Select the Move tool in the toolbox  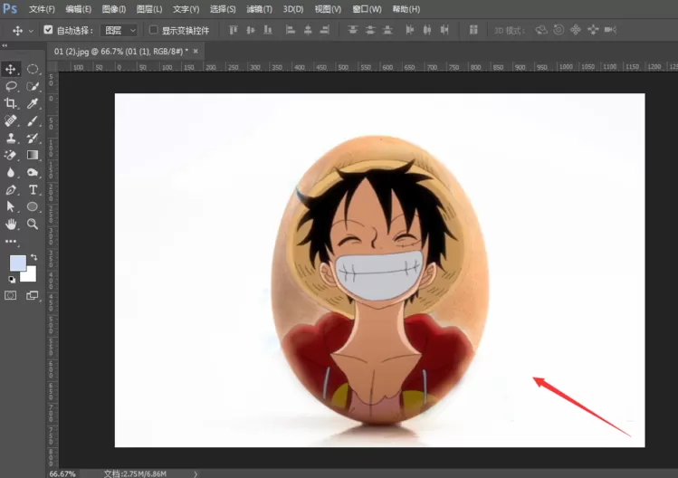(11, 69)
